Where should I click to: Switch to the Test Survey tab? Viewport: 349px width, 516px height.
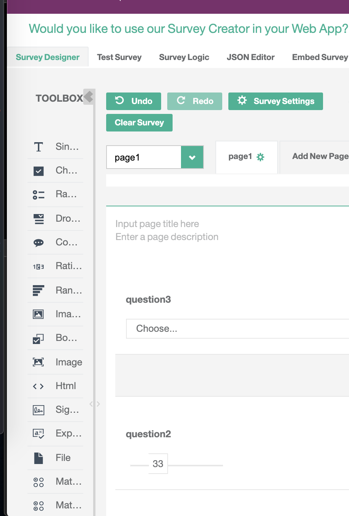[119, 57]
